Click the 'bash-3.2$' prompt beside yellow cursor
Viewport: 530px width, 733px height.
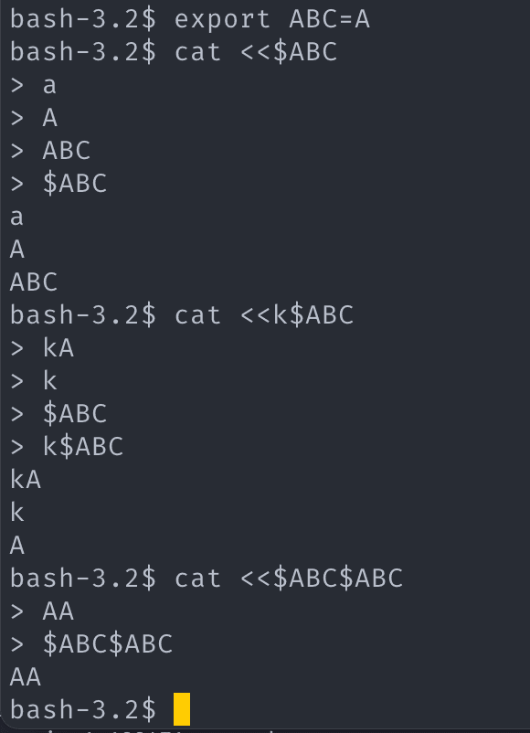click(x=83, y=710)
